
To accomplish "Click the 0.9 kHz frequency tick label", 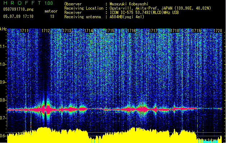I will tap(3, 82).
